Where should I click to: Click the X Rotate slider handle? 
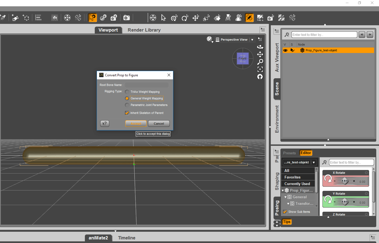tap(345, 181)
